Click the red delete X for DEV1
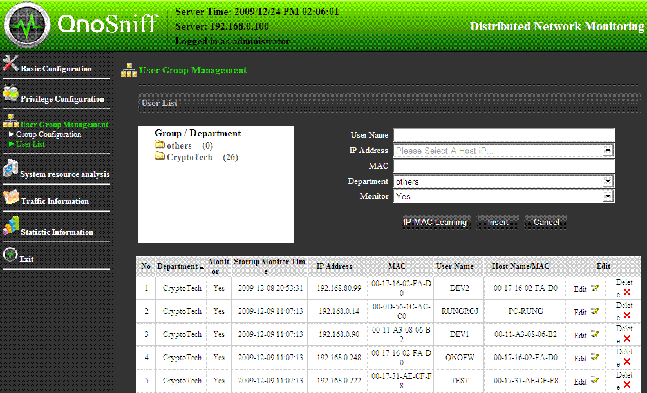 [x=627, y=338]
